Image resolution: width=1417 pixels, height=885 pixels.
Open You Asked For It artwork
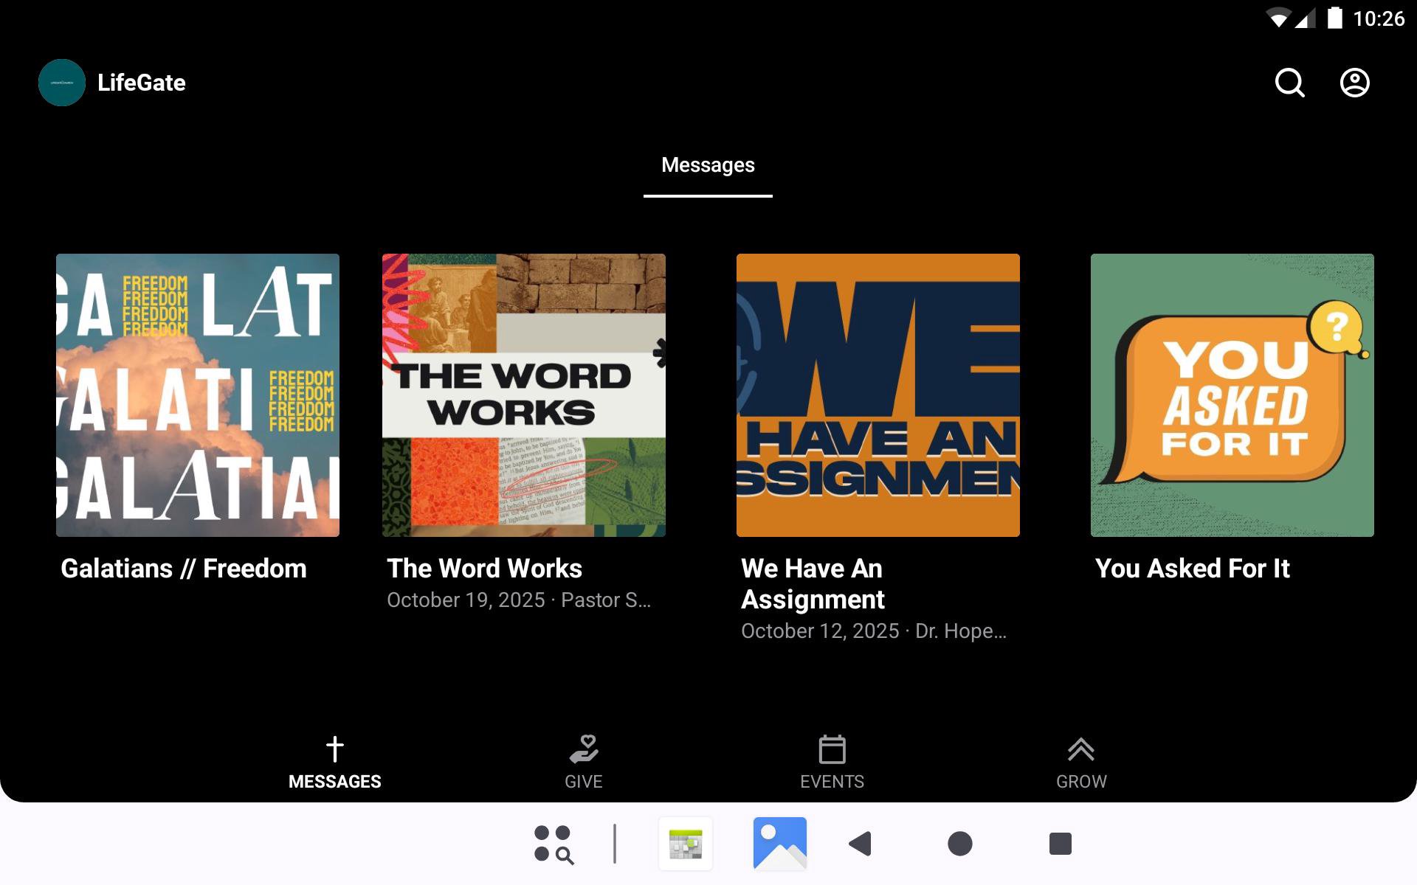click(x=1232, y=395)
